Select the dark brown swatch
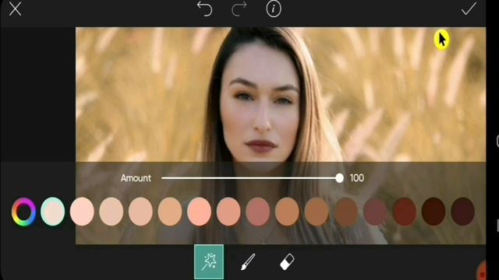This screenshot has width=499, height=280. (x=345, y=212)
